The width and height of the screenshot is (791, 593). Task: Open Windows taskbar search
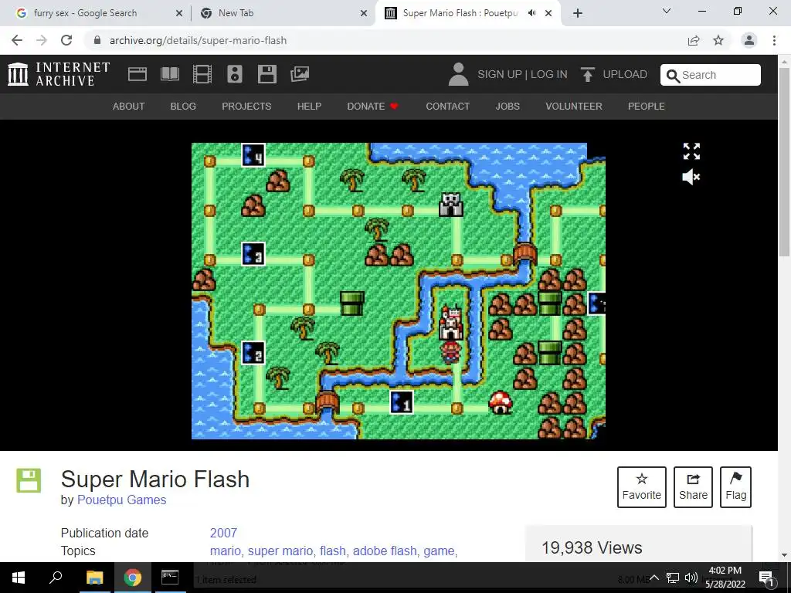click(56, 578)
